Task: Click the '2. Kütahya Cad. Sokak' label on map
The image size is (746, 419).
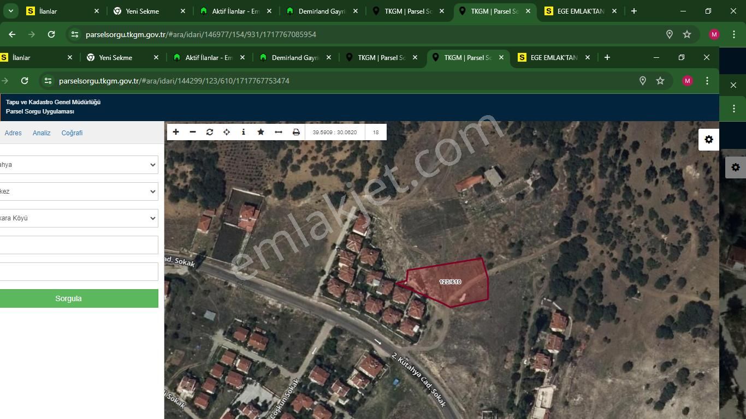Action: (x=419, y=380)
